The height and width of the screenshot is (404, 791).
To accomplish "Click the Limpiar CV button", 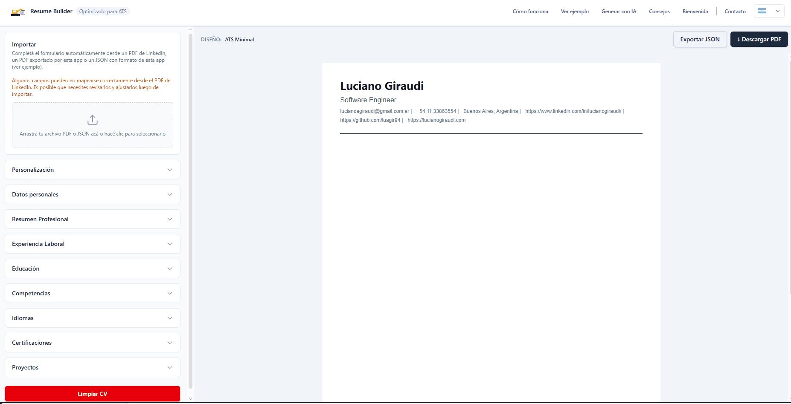I will tap(92, 394).
